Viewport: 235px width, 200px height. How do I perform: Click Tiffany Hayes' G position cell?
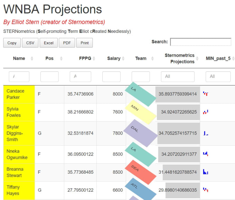point(49,190)
